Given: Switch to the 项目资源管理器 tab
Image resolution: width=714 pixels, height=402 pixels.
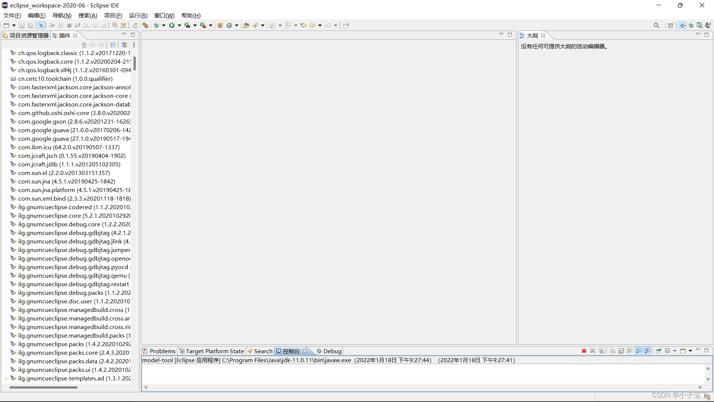Looking at the screenshot, I should coord(26,35).
